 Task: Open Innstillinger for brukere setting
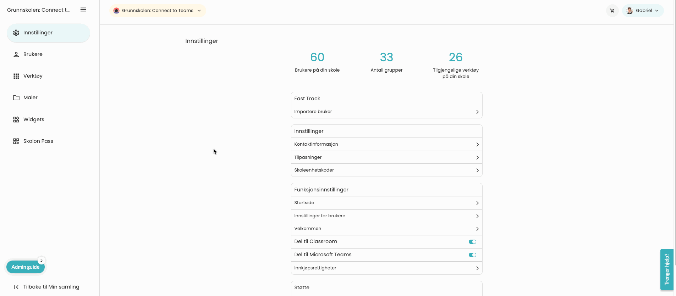click(x=386, y=216)
